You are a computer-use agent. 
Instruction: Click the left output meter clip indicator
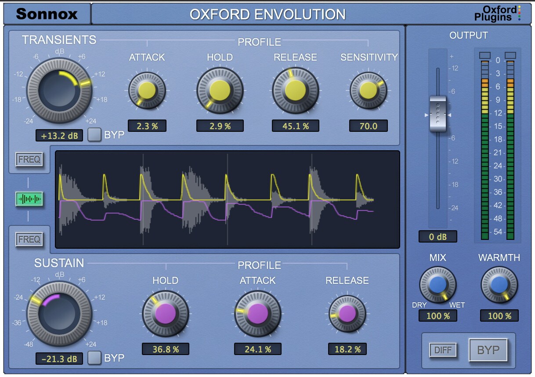(484, 55)
